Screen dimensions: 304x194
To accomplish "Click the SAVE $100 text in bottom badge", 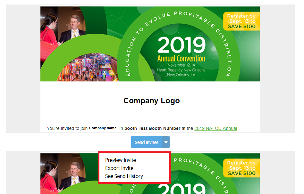I will (x=241, y=173).
